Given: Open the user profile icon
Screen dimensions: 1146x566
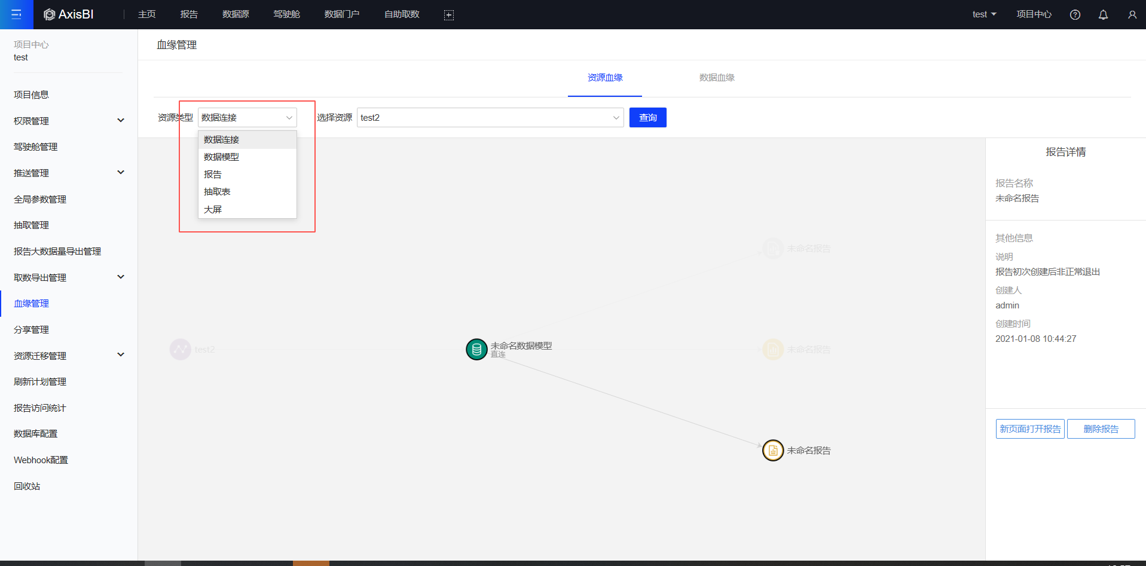Looking at the screenshot, I should coord(1132,15).
